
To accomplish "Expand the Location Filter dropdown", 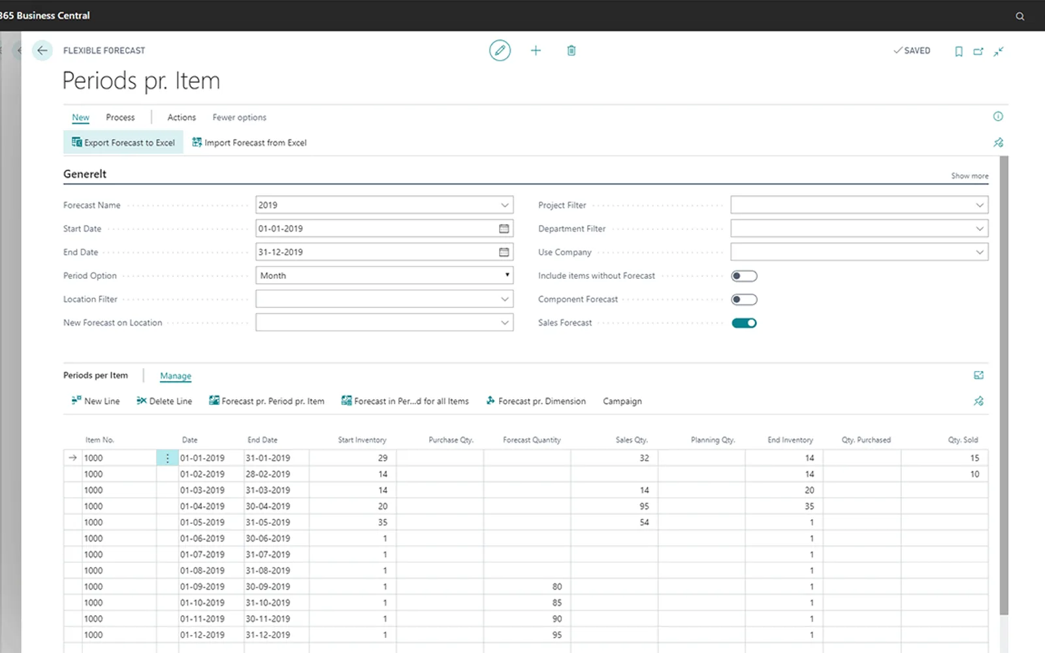I will point(505,299).
